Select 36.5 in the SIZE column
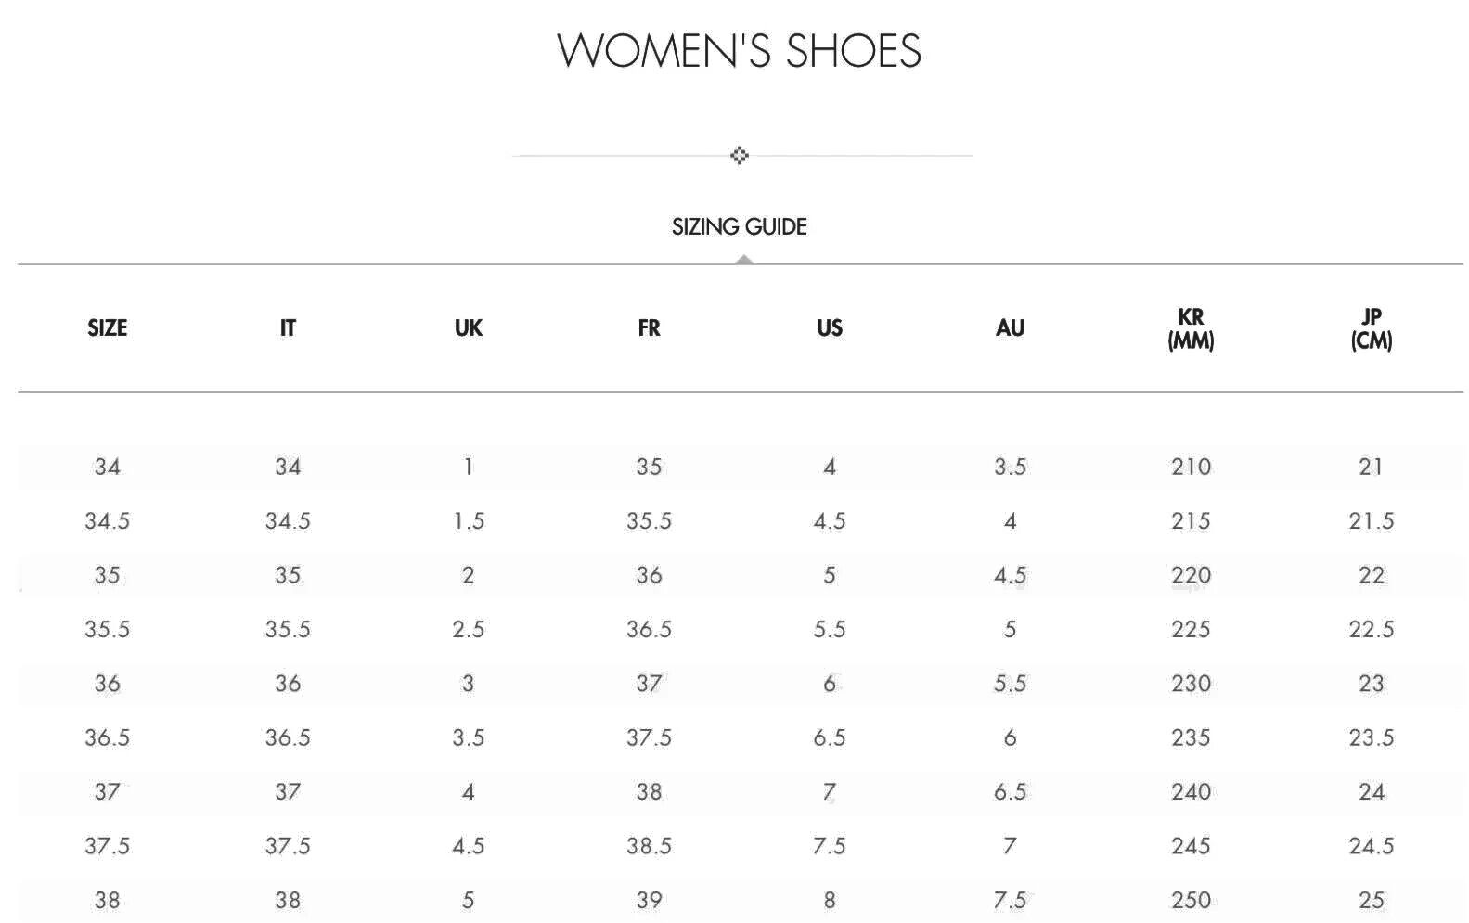 point(108,737)
